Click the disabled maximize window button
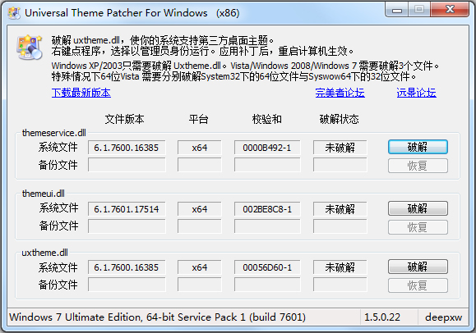This screenshot has height=333, width=476. [x=419, y=10]
